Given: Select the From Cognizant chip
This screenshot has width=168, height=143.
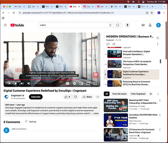Looking at the screenshot, I should coord(138,94).
